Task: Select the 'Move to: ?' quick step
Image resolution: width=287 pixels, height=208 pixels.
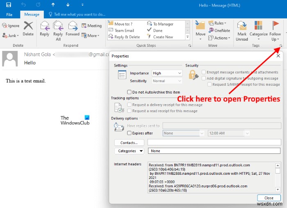Action: click(x=121, y=24)
